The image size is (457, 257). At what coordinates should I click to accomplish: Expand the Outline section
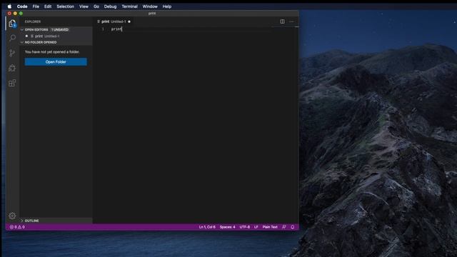point(22,221)
